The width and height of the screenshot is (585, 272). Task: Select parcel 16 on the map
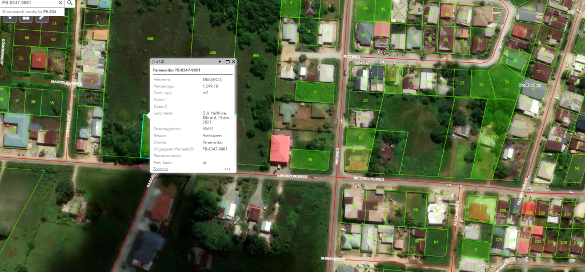pos(310,159)
